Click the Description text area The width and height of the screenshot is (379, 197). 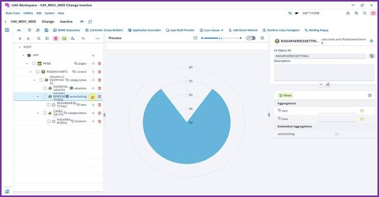pos(324,72)
